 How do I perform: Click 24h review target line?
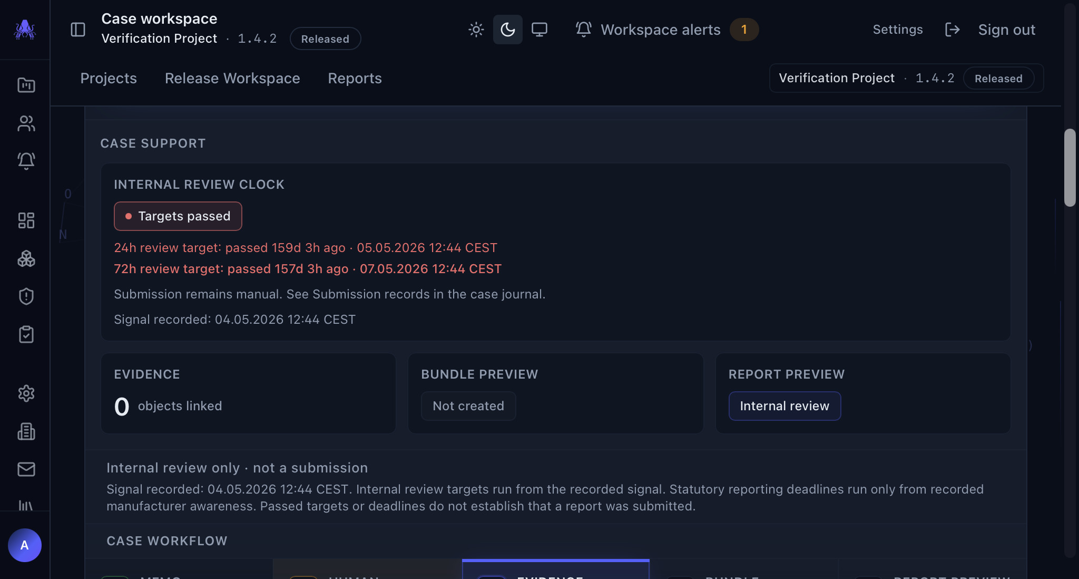coord(306,248)
